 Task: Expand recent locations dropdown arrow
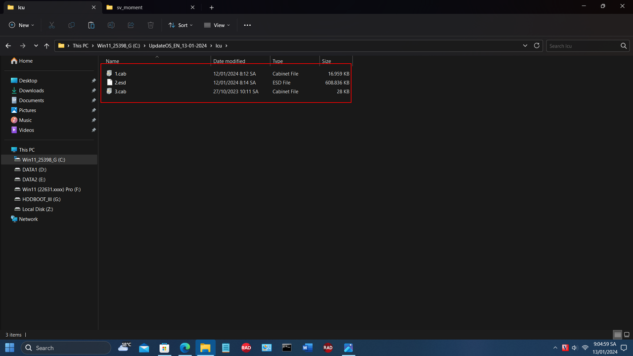[x=36, y=45]
